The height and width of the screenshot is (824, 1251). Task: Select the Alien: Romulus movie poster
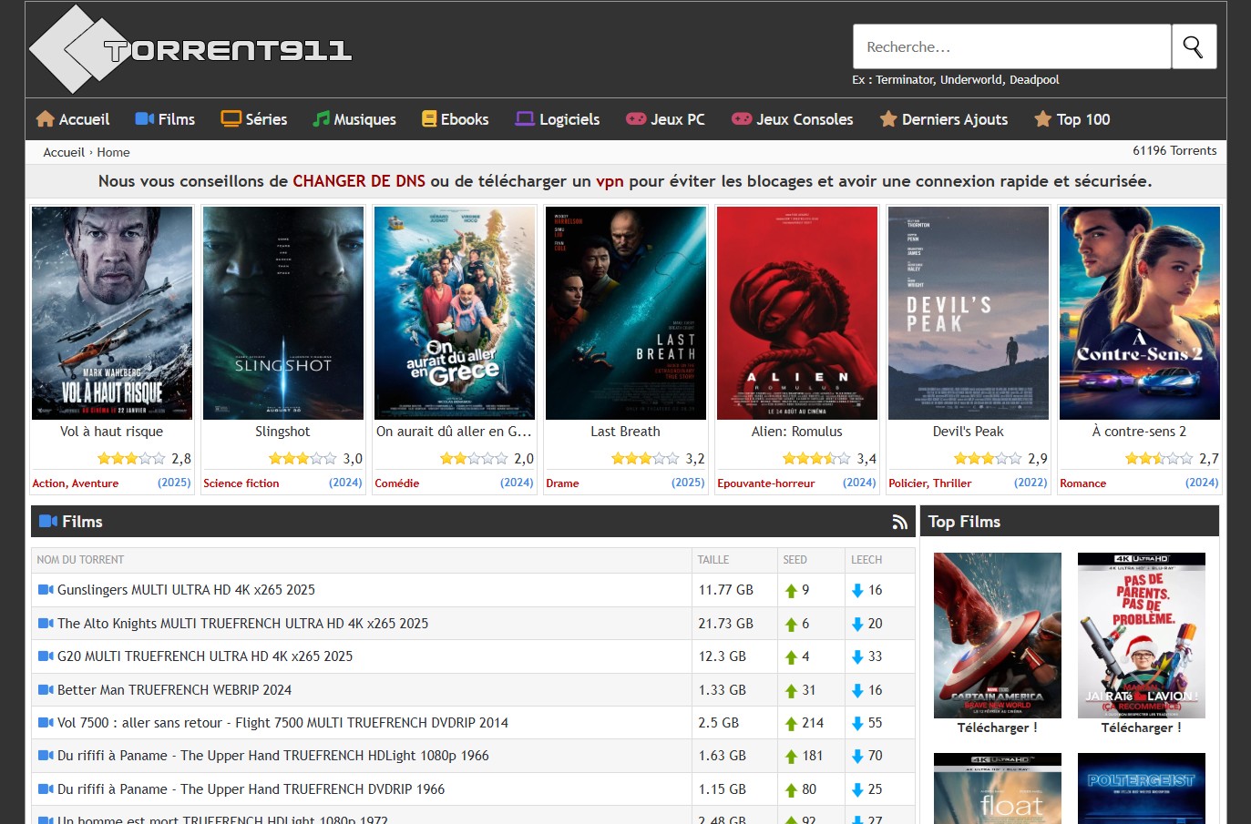click(796, 312)
